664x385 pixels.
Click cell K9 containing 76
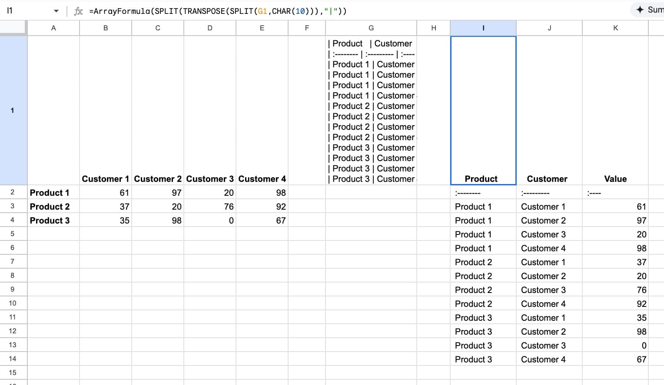click(x=615, y=290)
